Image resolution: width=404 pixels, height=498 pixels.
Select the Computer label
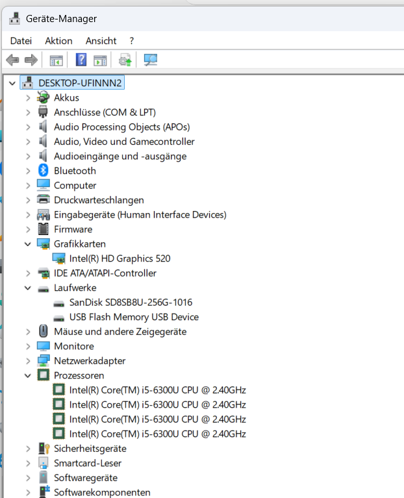tap(75, 186)
